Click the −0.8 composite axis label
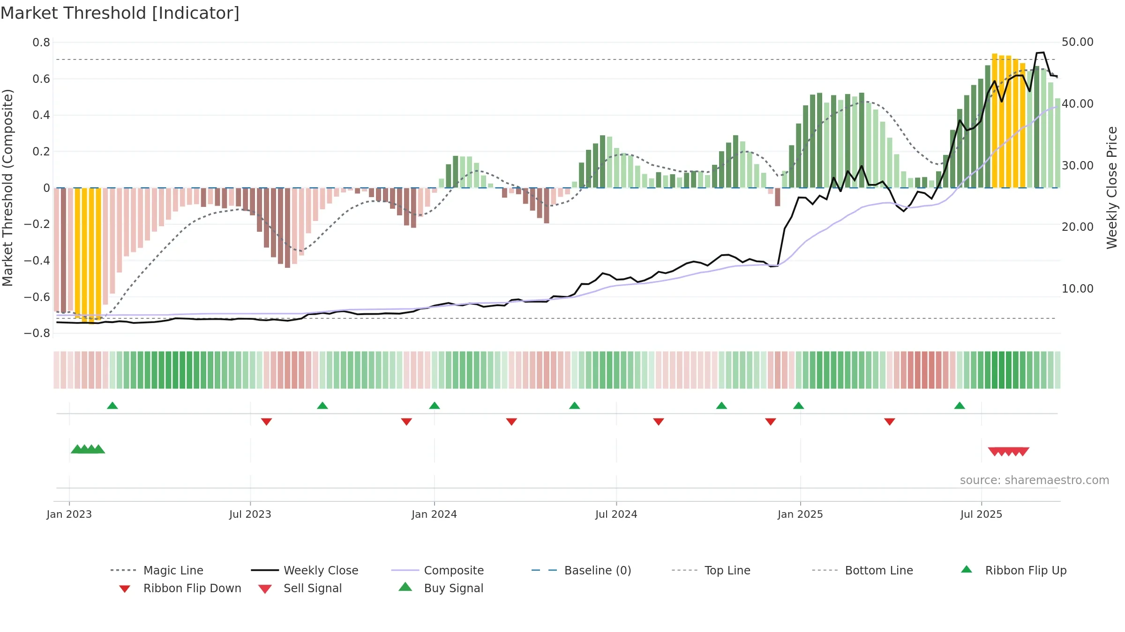Image resolution: width=1125 pixels, height=632 pixels. tap(37, 333)
